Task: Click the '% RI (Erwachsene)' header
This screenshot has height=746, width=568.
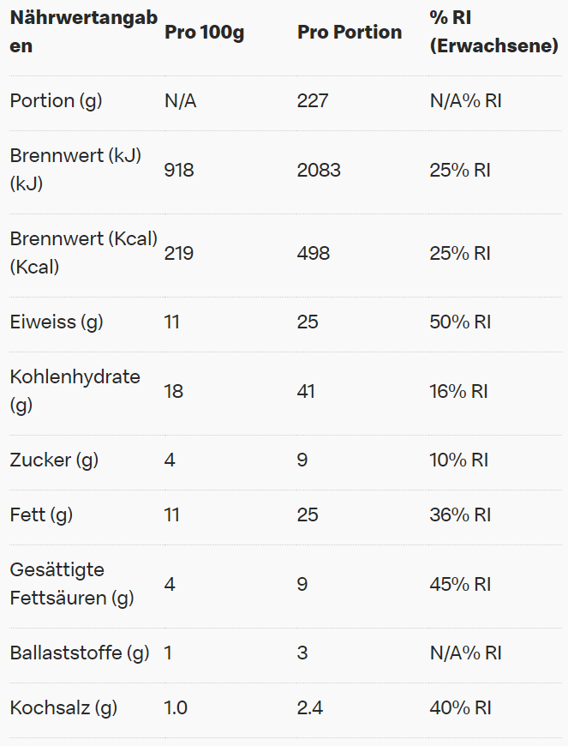Action: (x=493, y=33)
